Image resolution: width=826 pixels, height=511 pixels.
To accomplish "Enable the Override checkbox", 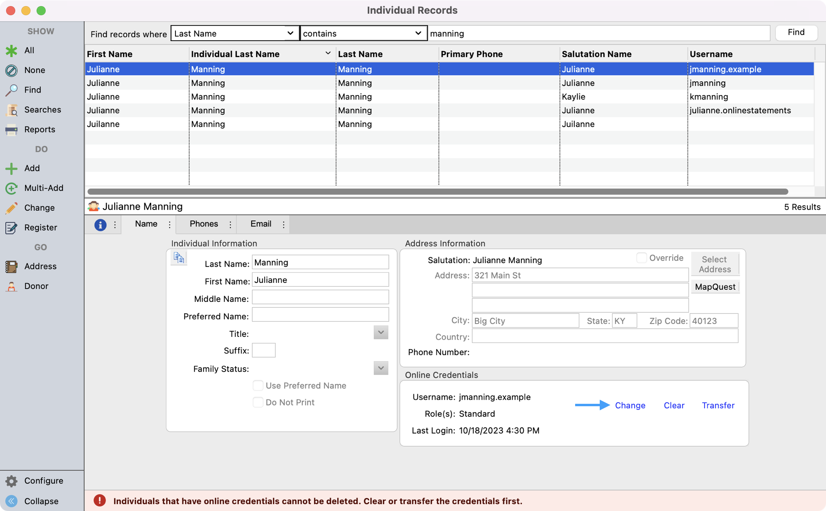I will (x=641, y=258).
